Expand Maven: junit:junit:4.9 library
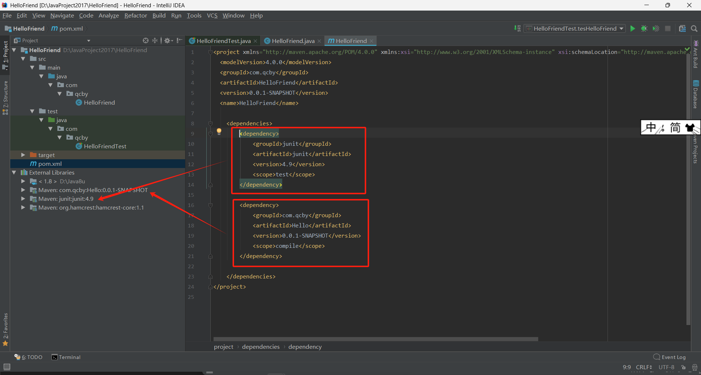701x375 pixels. point(23,199)
